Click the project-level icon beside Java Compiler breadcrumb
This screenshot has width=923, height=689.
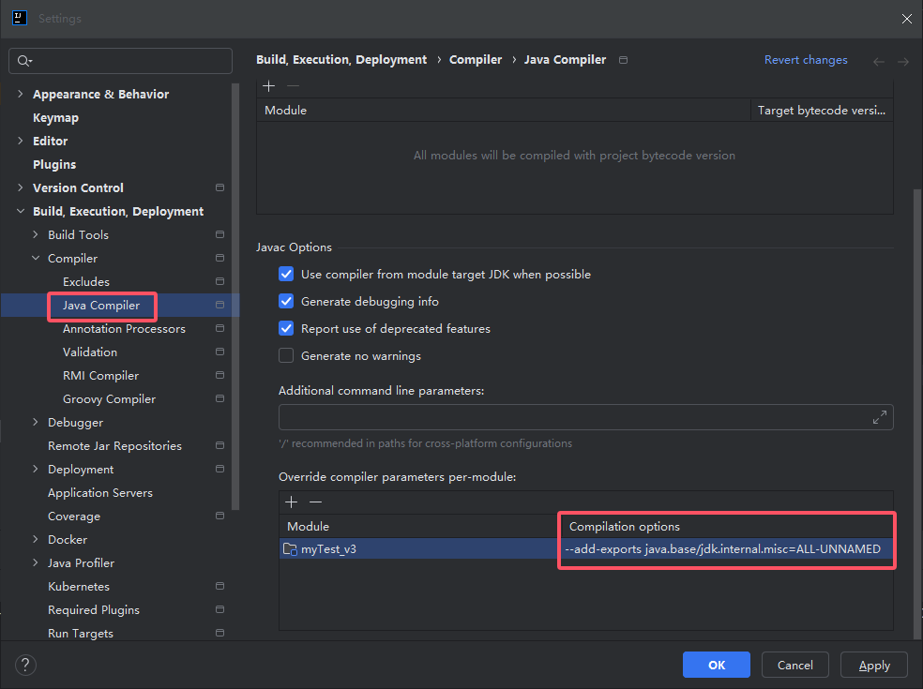click(x=624, y=60)
